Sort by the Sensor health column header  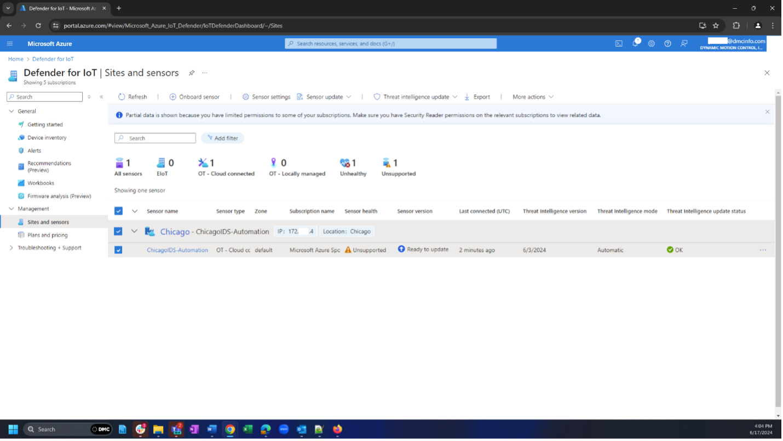361,211
